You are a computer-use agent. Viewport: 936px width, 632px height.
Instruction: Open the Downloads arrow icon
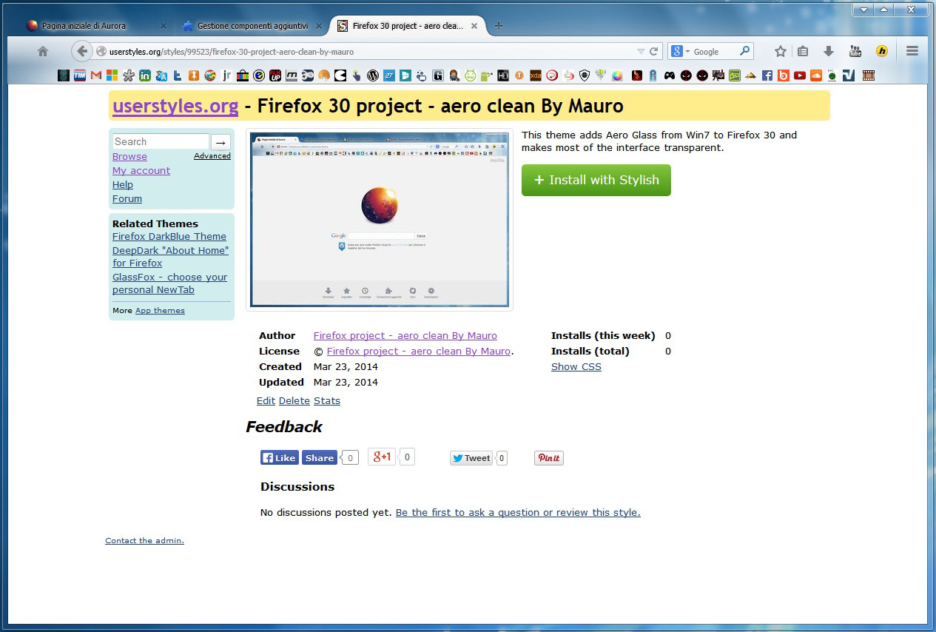pyautogui.click(x=829, y=51)
